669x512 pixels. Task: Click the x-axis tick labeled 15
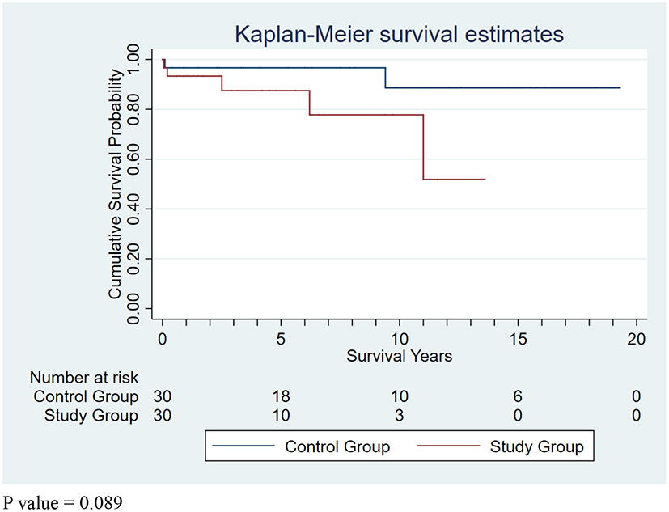(x=518, y=339)
